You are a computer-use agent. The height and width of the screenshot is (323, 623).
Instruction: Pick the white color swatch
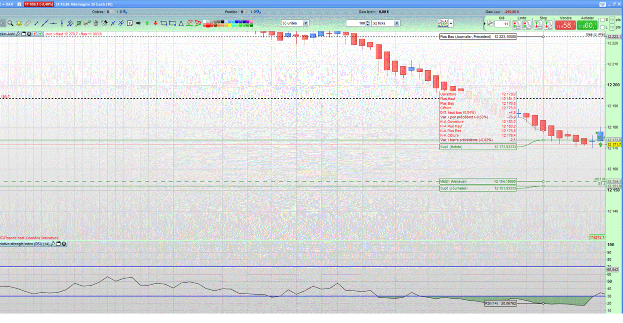[204, 21]
